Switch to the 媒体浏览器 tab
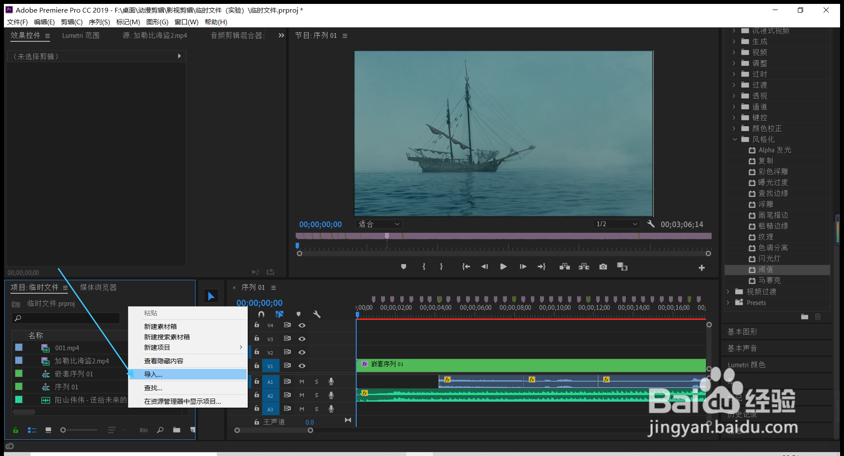 click(x=98, y=288)
